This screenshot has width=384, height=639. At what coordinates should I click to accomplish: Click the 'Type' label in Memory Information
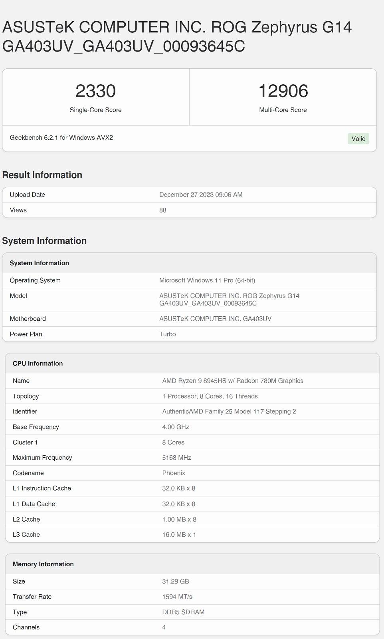click(x=20, y=612)
